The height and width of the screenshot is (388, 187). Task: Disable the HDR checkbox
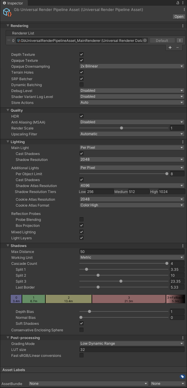tap(81, 116)
